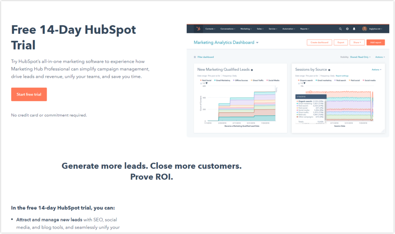
Task: Click the New Marketing Qualified Leads title
Action: [223, 69]
